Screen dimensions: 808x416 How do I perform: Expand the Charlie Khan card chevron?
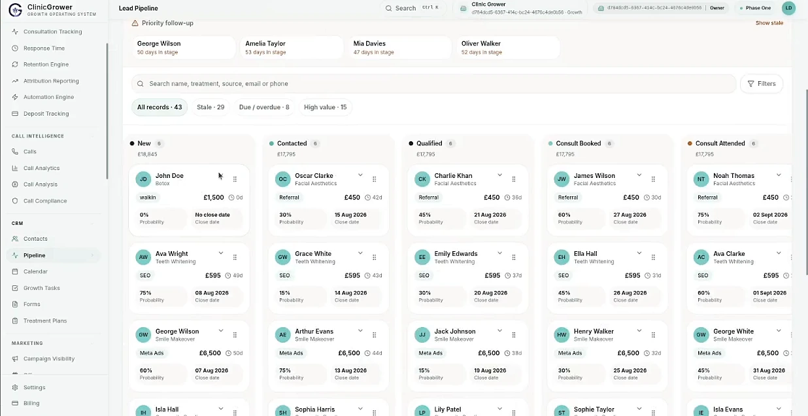499,175
